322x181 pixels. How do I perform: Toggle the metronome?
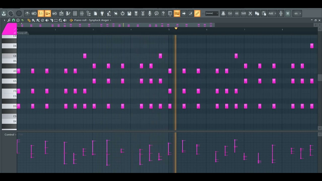point(27,13)
